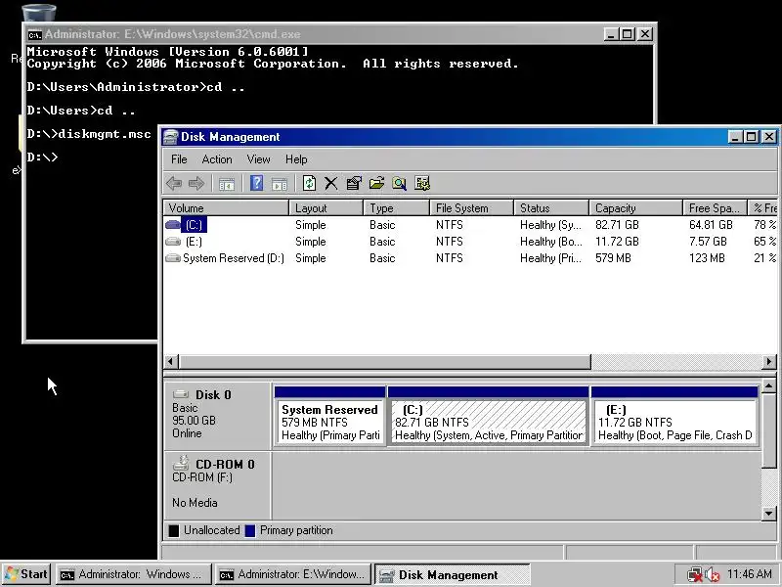The width and height of the screenshot is (782, 587).
Task: Open the View menu
Action: tap(258, 159)
